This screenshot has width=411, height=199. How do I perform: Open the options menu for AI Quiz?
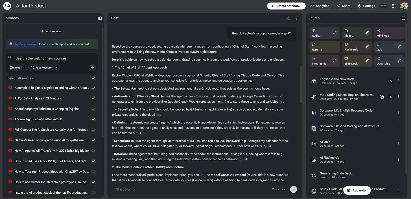(399, 144)
